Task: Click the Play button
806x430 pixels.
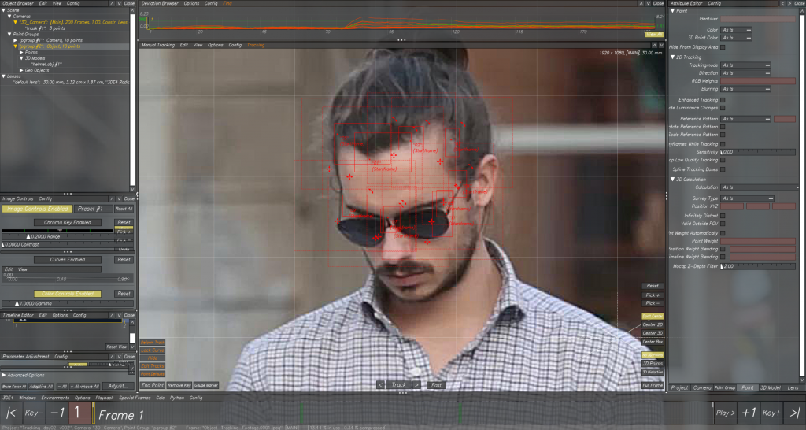Action: (x=726, y=413)
